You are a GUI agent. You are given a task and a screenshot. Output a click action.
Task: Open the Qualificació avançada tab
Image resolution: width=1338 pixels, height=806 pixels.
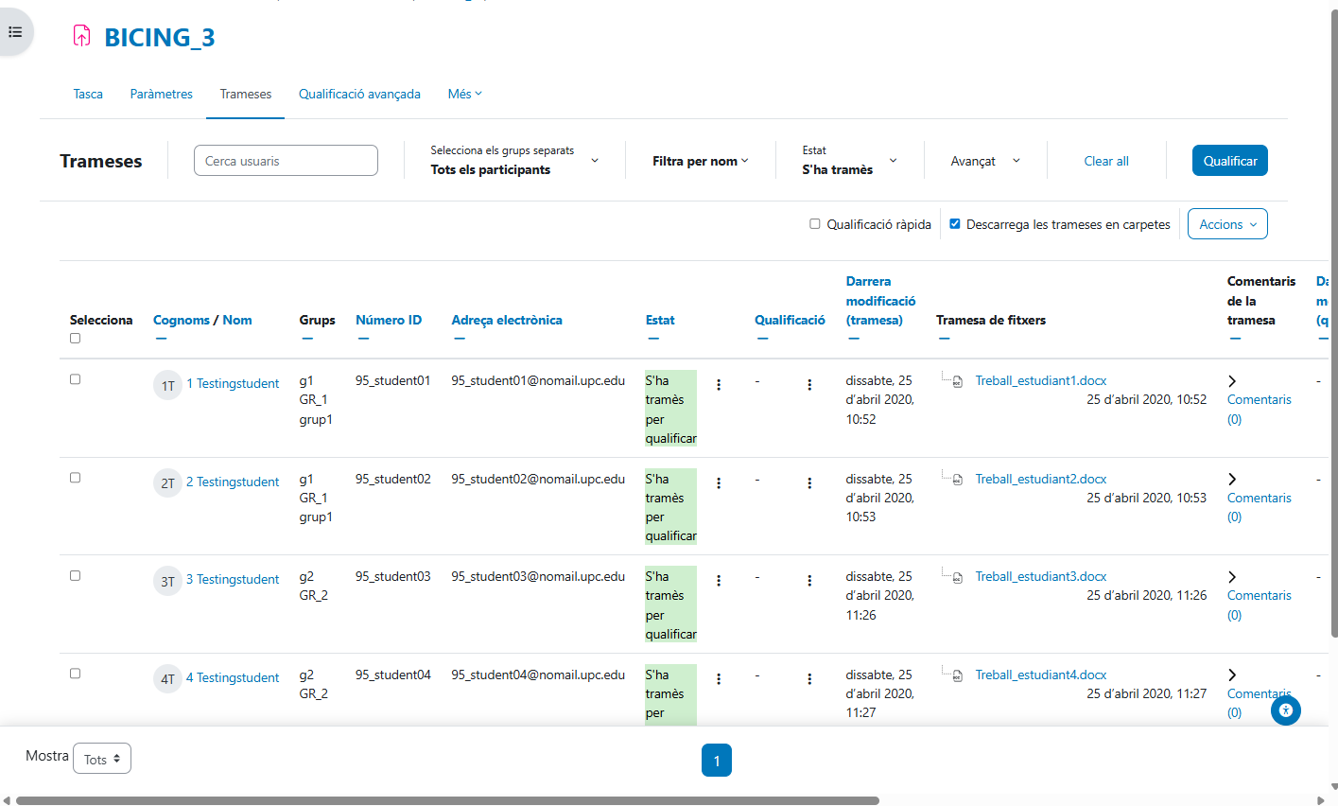(x=359, y=94)
